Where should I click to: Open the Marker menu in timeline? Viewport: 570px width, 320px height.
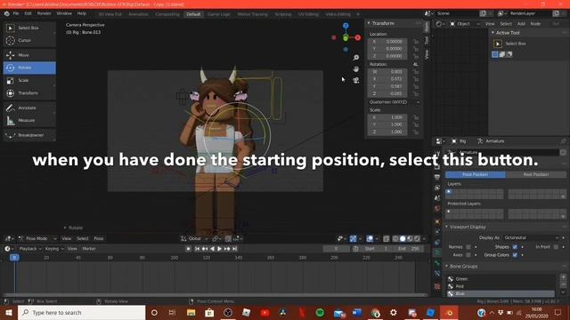point(89,249)
